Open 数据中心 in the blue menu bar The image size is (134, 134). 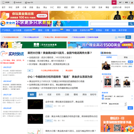(x=56, y=30)
